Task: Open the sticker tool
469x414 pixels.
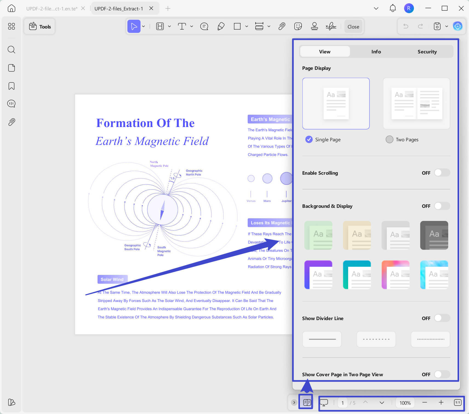Action: 298,26
